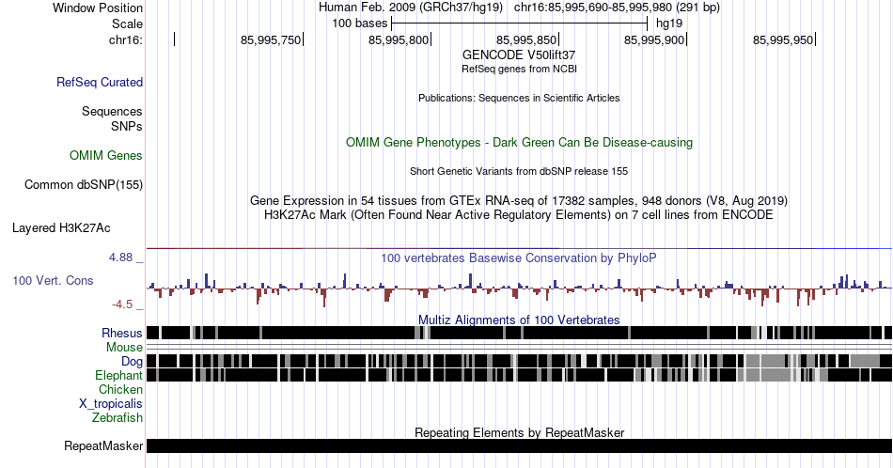Select the Layered H3K27Ac track label
893x468 pixels.
(61, 227)
